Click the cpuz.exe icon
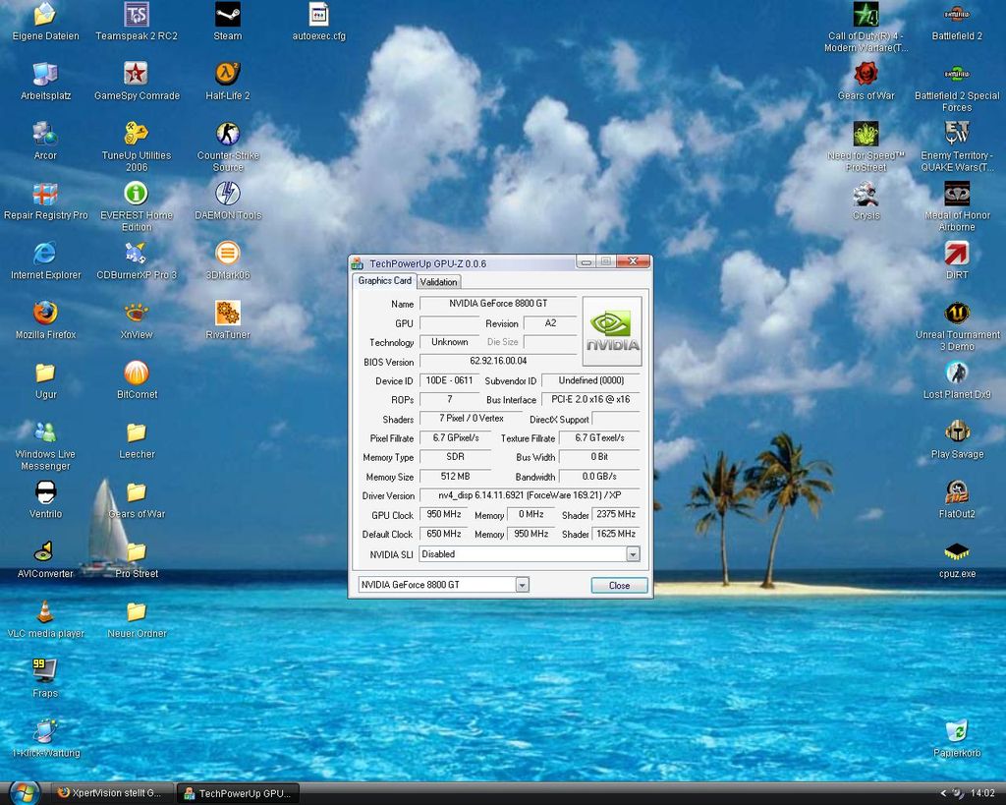This screenshot has height=805, width=1006. [x=957, y=551]
